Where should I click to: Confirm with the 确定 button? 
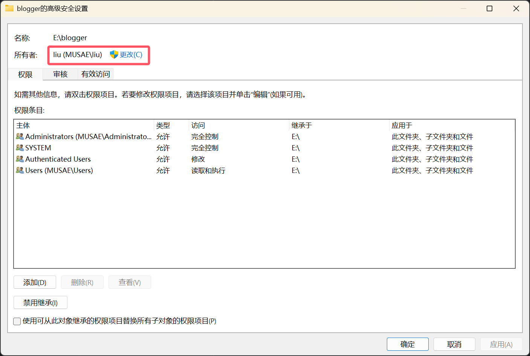(x=407, y=344)
